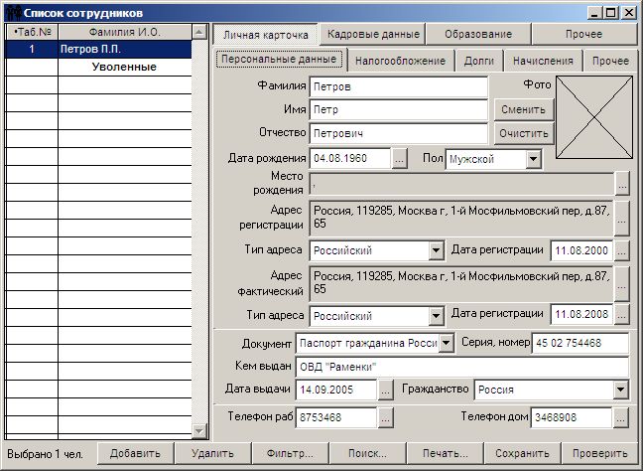Switch to Кадровые данные tab
Screen dimensions: 643x471
(373, 34)
